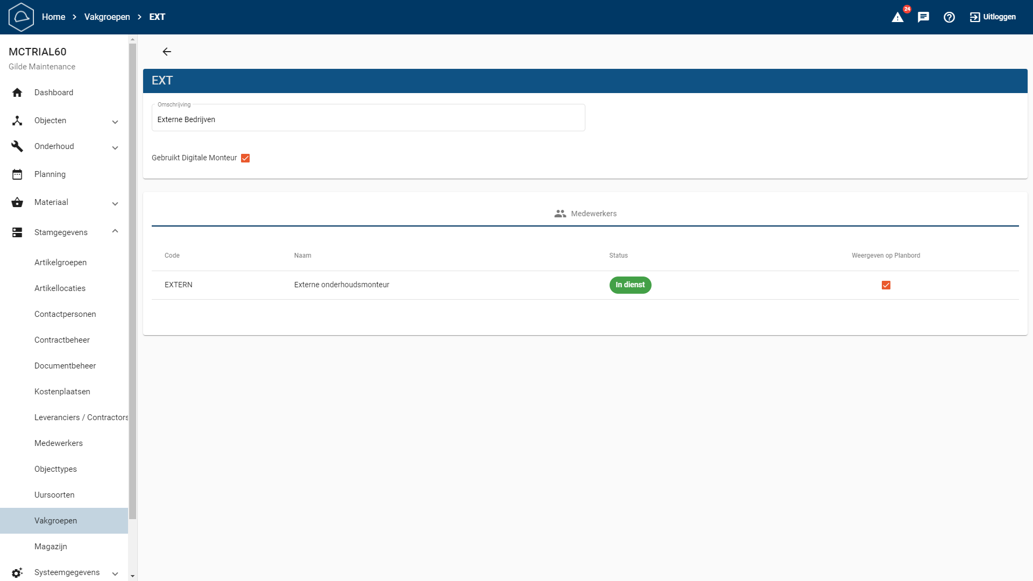Open Uursoorten in the sidebar

tap(54, 495)
